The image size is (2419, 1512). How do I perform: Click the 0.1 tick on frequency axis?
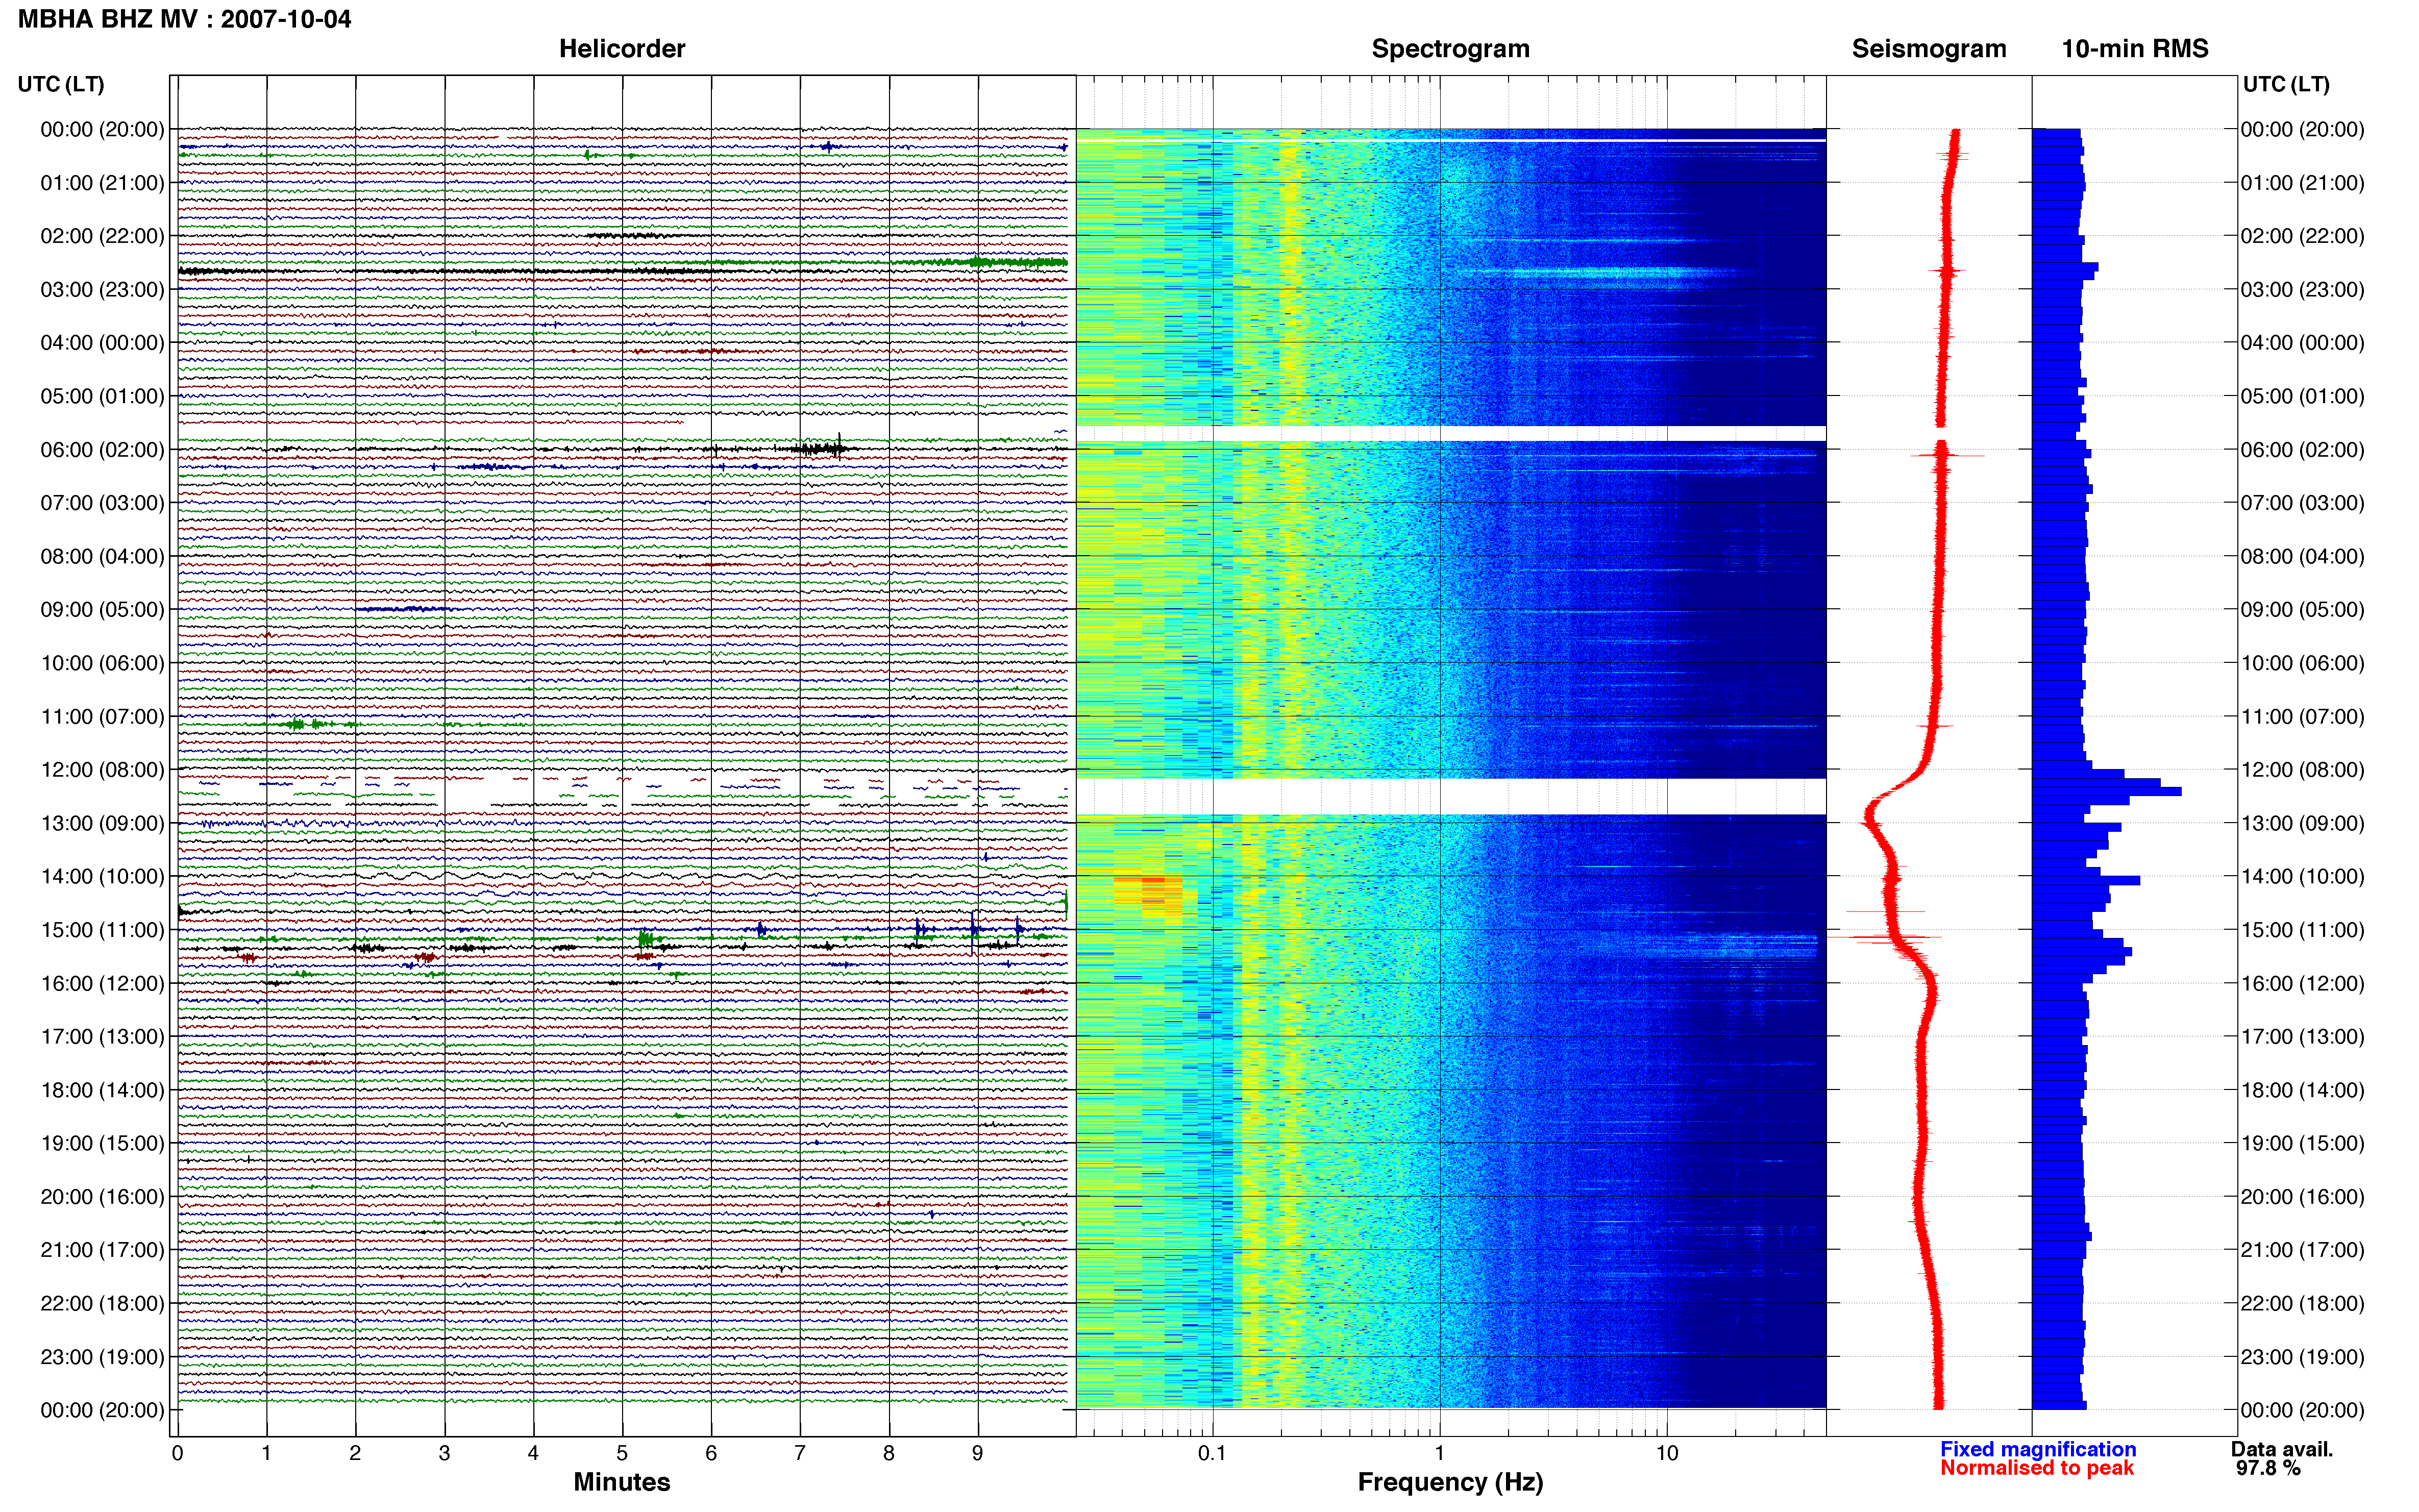(x=1212, y=1453)
